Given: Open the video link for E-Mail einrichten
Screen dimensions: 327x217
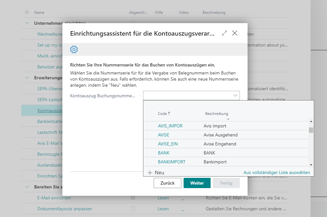Looking at the screenshot, I should point(183,199).
